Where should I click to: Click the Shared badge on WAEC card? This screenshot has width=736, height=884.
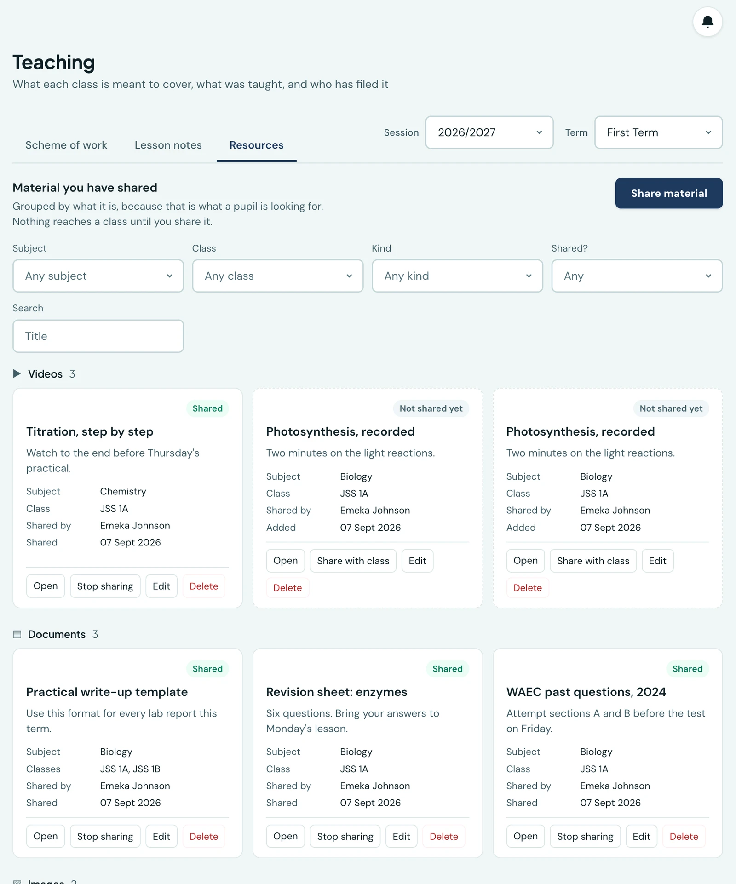point(688,669)
